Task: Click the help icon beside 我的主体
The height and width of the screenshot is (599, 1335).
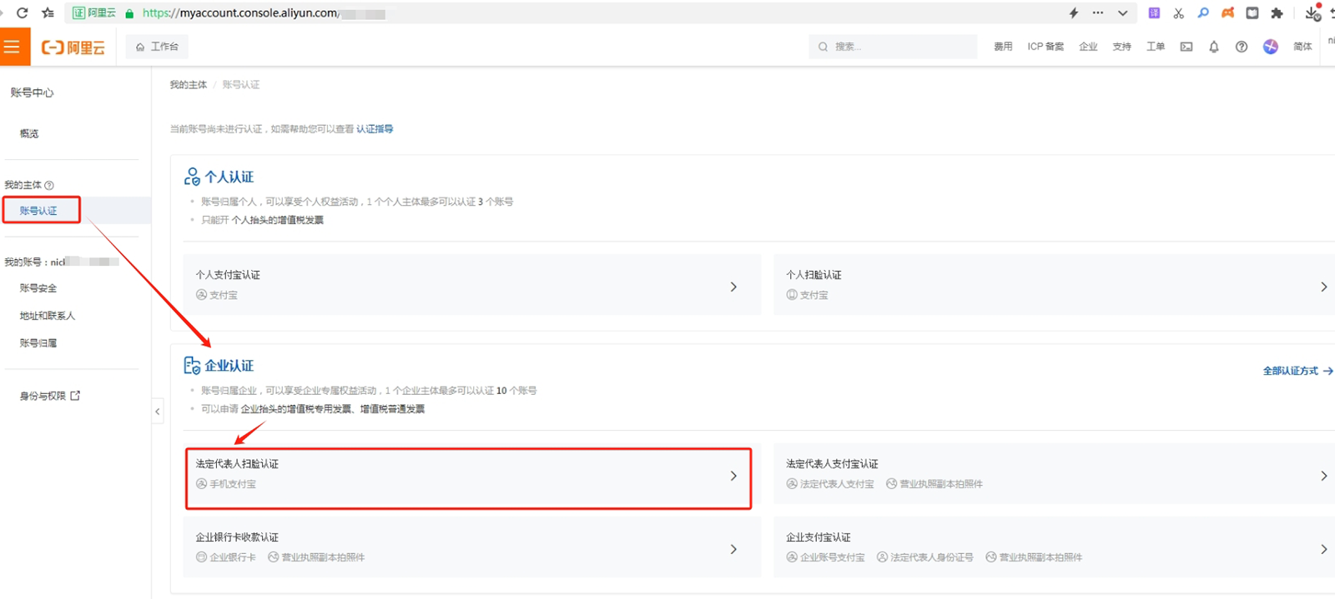Action: tap(49, 185)
